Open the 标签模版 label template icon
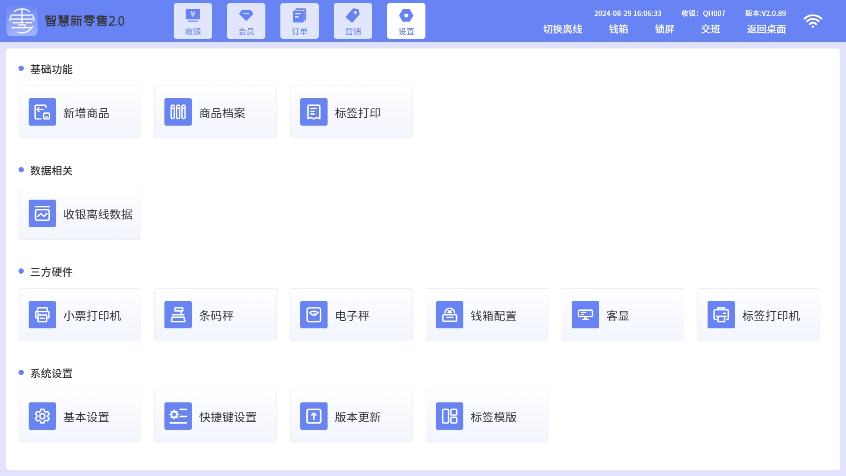The width and height of the screenshot is (846, 476). pos(450,416)
